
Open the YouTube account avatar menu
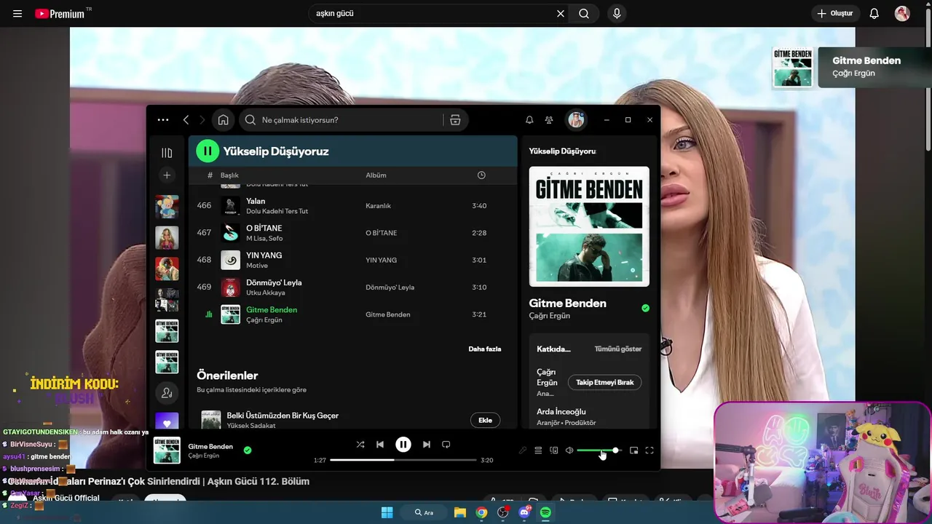coord(902,13)
